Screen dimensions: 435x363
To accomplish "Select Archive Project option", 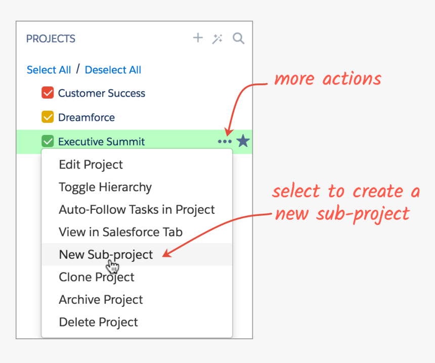I will (101, 299).
